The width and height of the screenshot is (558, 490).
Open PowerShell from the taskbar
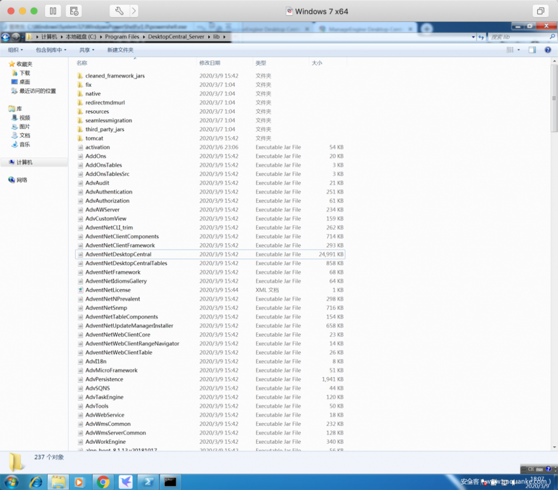(148, 482)
